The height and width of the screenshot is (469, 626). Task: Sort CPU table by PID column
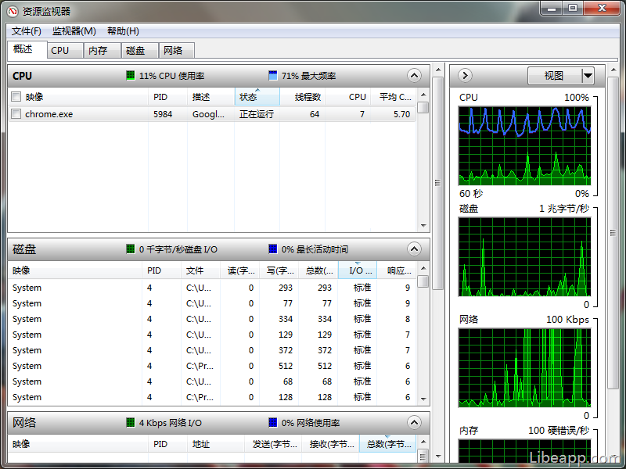tap(167, 97)
